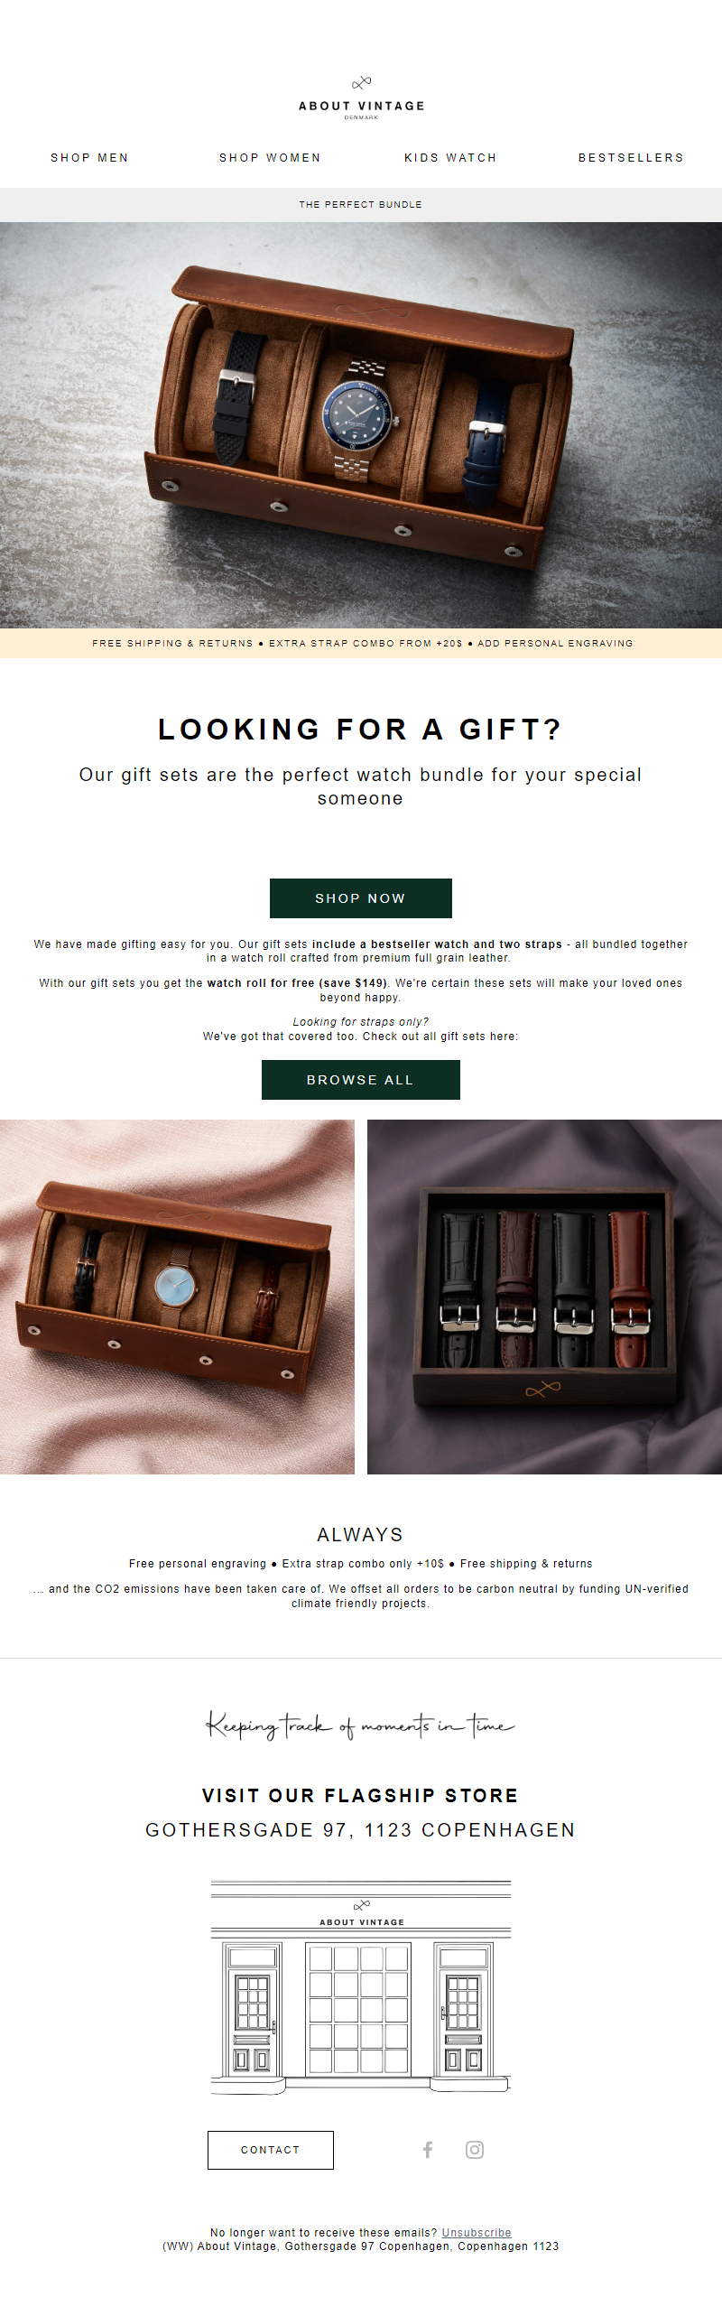Image resolution: width=722 pixels, height=2297 pixels.
Task: Open the Bestsellers menu link
Action: 631,158
